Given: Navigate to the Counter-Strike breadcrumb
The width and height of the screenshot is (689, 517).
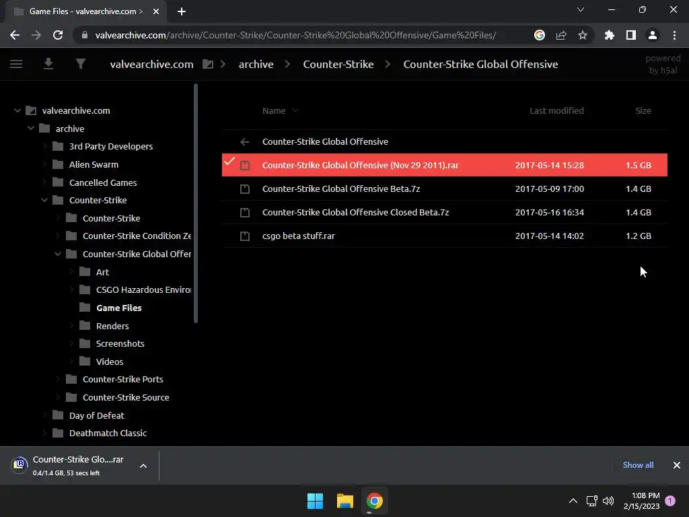Looking at the screenshot, I should point(338,64).
